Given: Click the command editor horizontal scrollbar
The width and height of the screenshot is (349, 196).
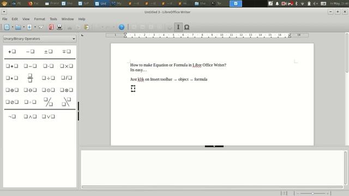Looking at the screenshot, I should (212, 187).
